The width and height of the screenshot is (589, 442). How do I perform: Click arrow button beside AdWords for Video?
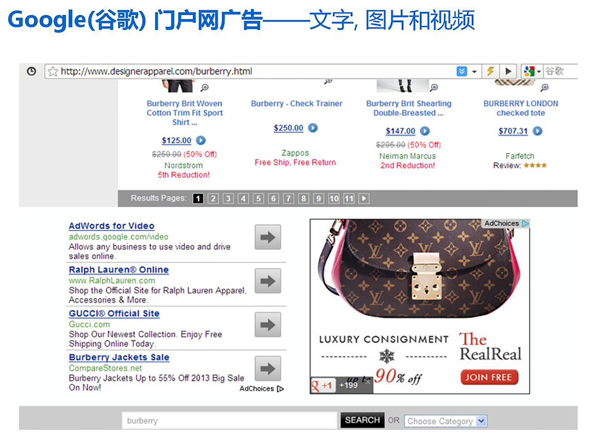[x=268, y=237]
